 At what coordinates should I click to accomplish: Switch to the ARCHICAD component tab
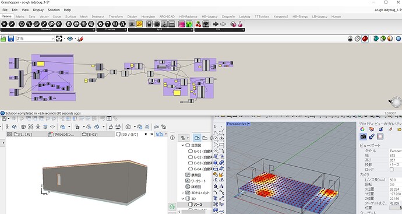click(x=167, y=17)
